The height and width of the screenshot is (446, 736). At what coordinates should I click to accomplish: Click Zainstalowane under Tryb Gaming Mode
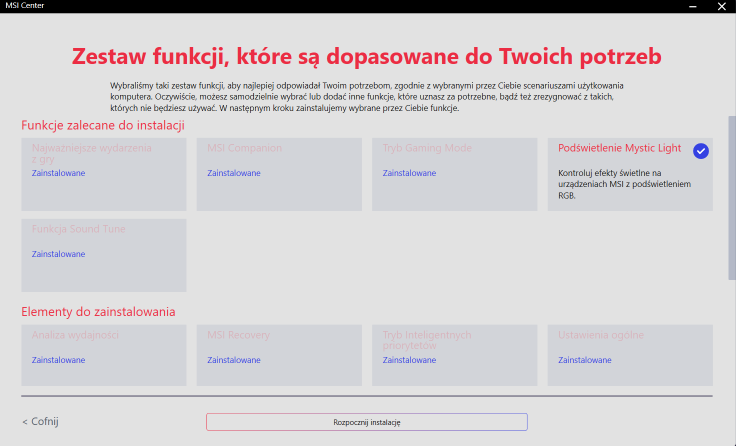pos(409,173)
